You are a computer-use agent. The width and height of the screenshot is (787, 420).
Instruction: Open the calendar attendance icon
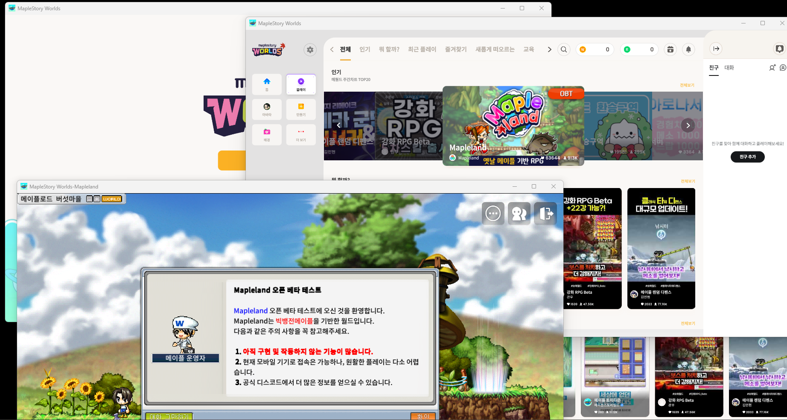pos(670,49)
